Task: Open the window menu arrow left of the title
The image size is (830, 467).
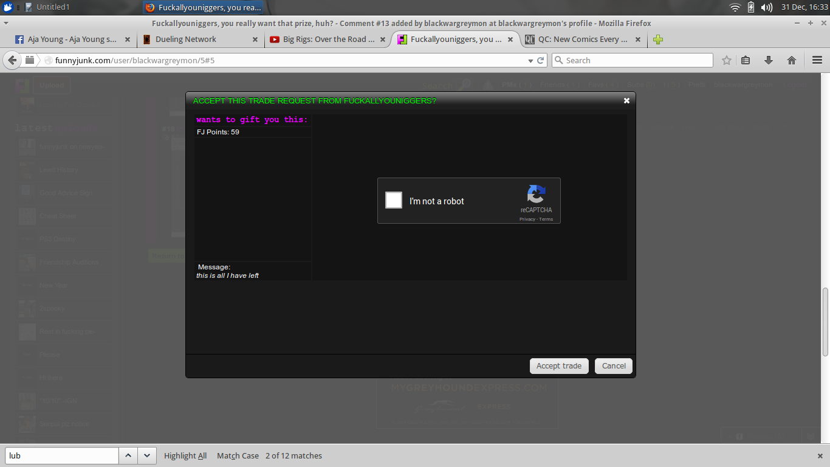Action: tap(6, 23)
